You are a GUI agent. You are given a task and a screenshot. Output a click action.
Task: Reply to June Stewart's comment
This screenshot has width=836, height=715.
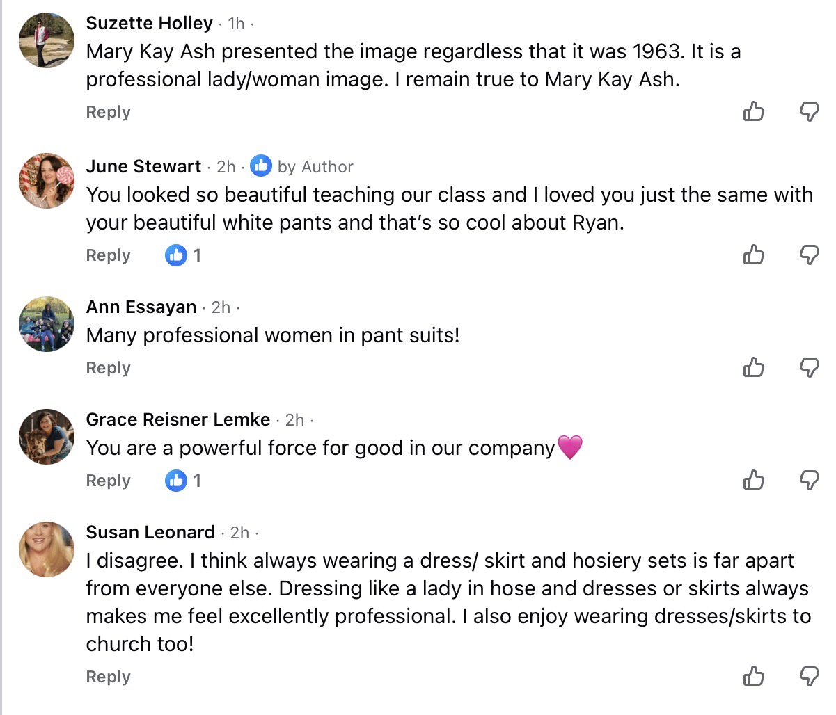tap(108, 255)
